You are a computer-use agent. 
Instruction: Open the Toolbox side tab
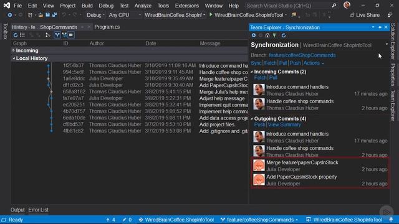click(5, 31)
